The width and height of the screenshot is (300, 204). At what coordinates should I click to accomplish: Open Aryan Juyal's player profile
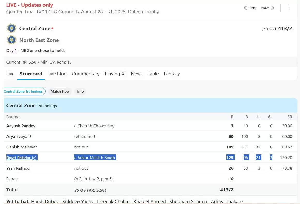19,136
